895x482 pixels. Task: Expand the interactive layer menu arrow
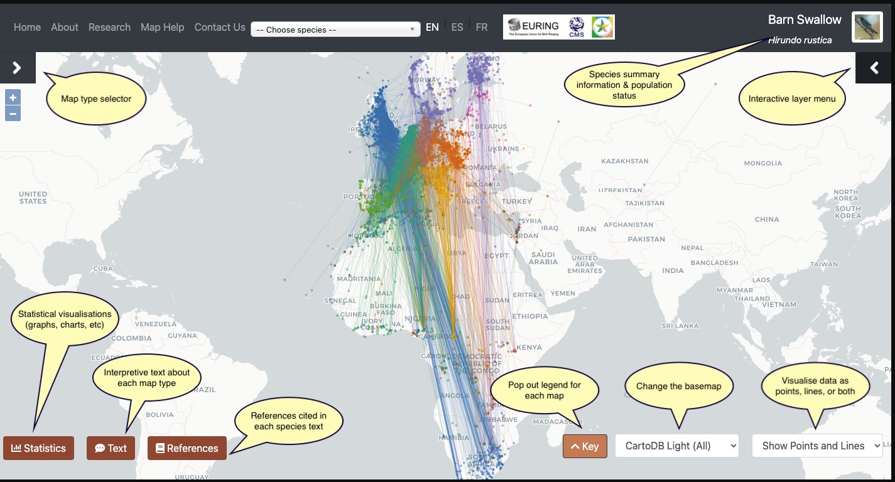pos(874,68)
